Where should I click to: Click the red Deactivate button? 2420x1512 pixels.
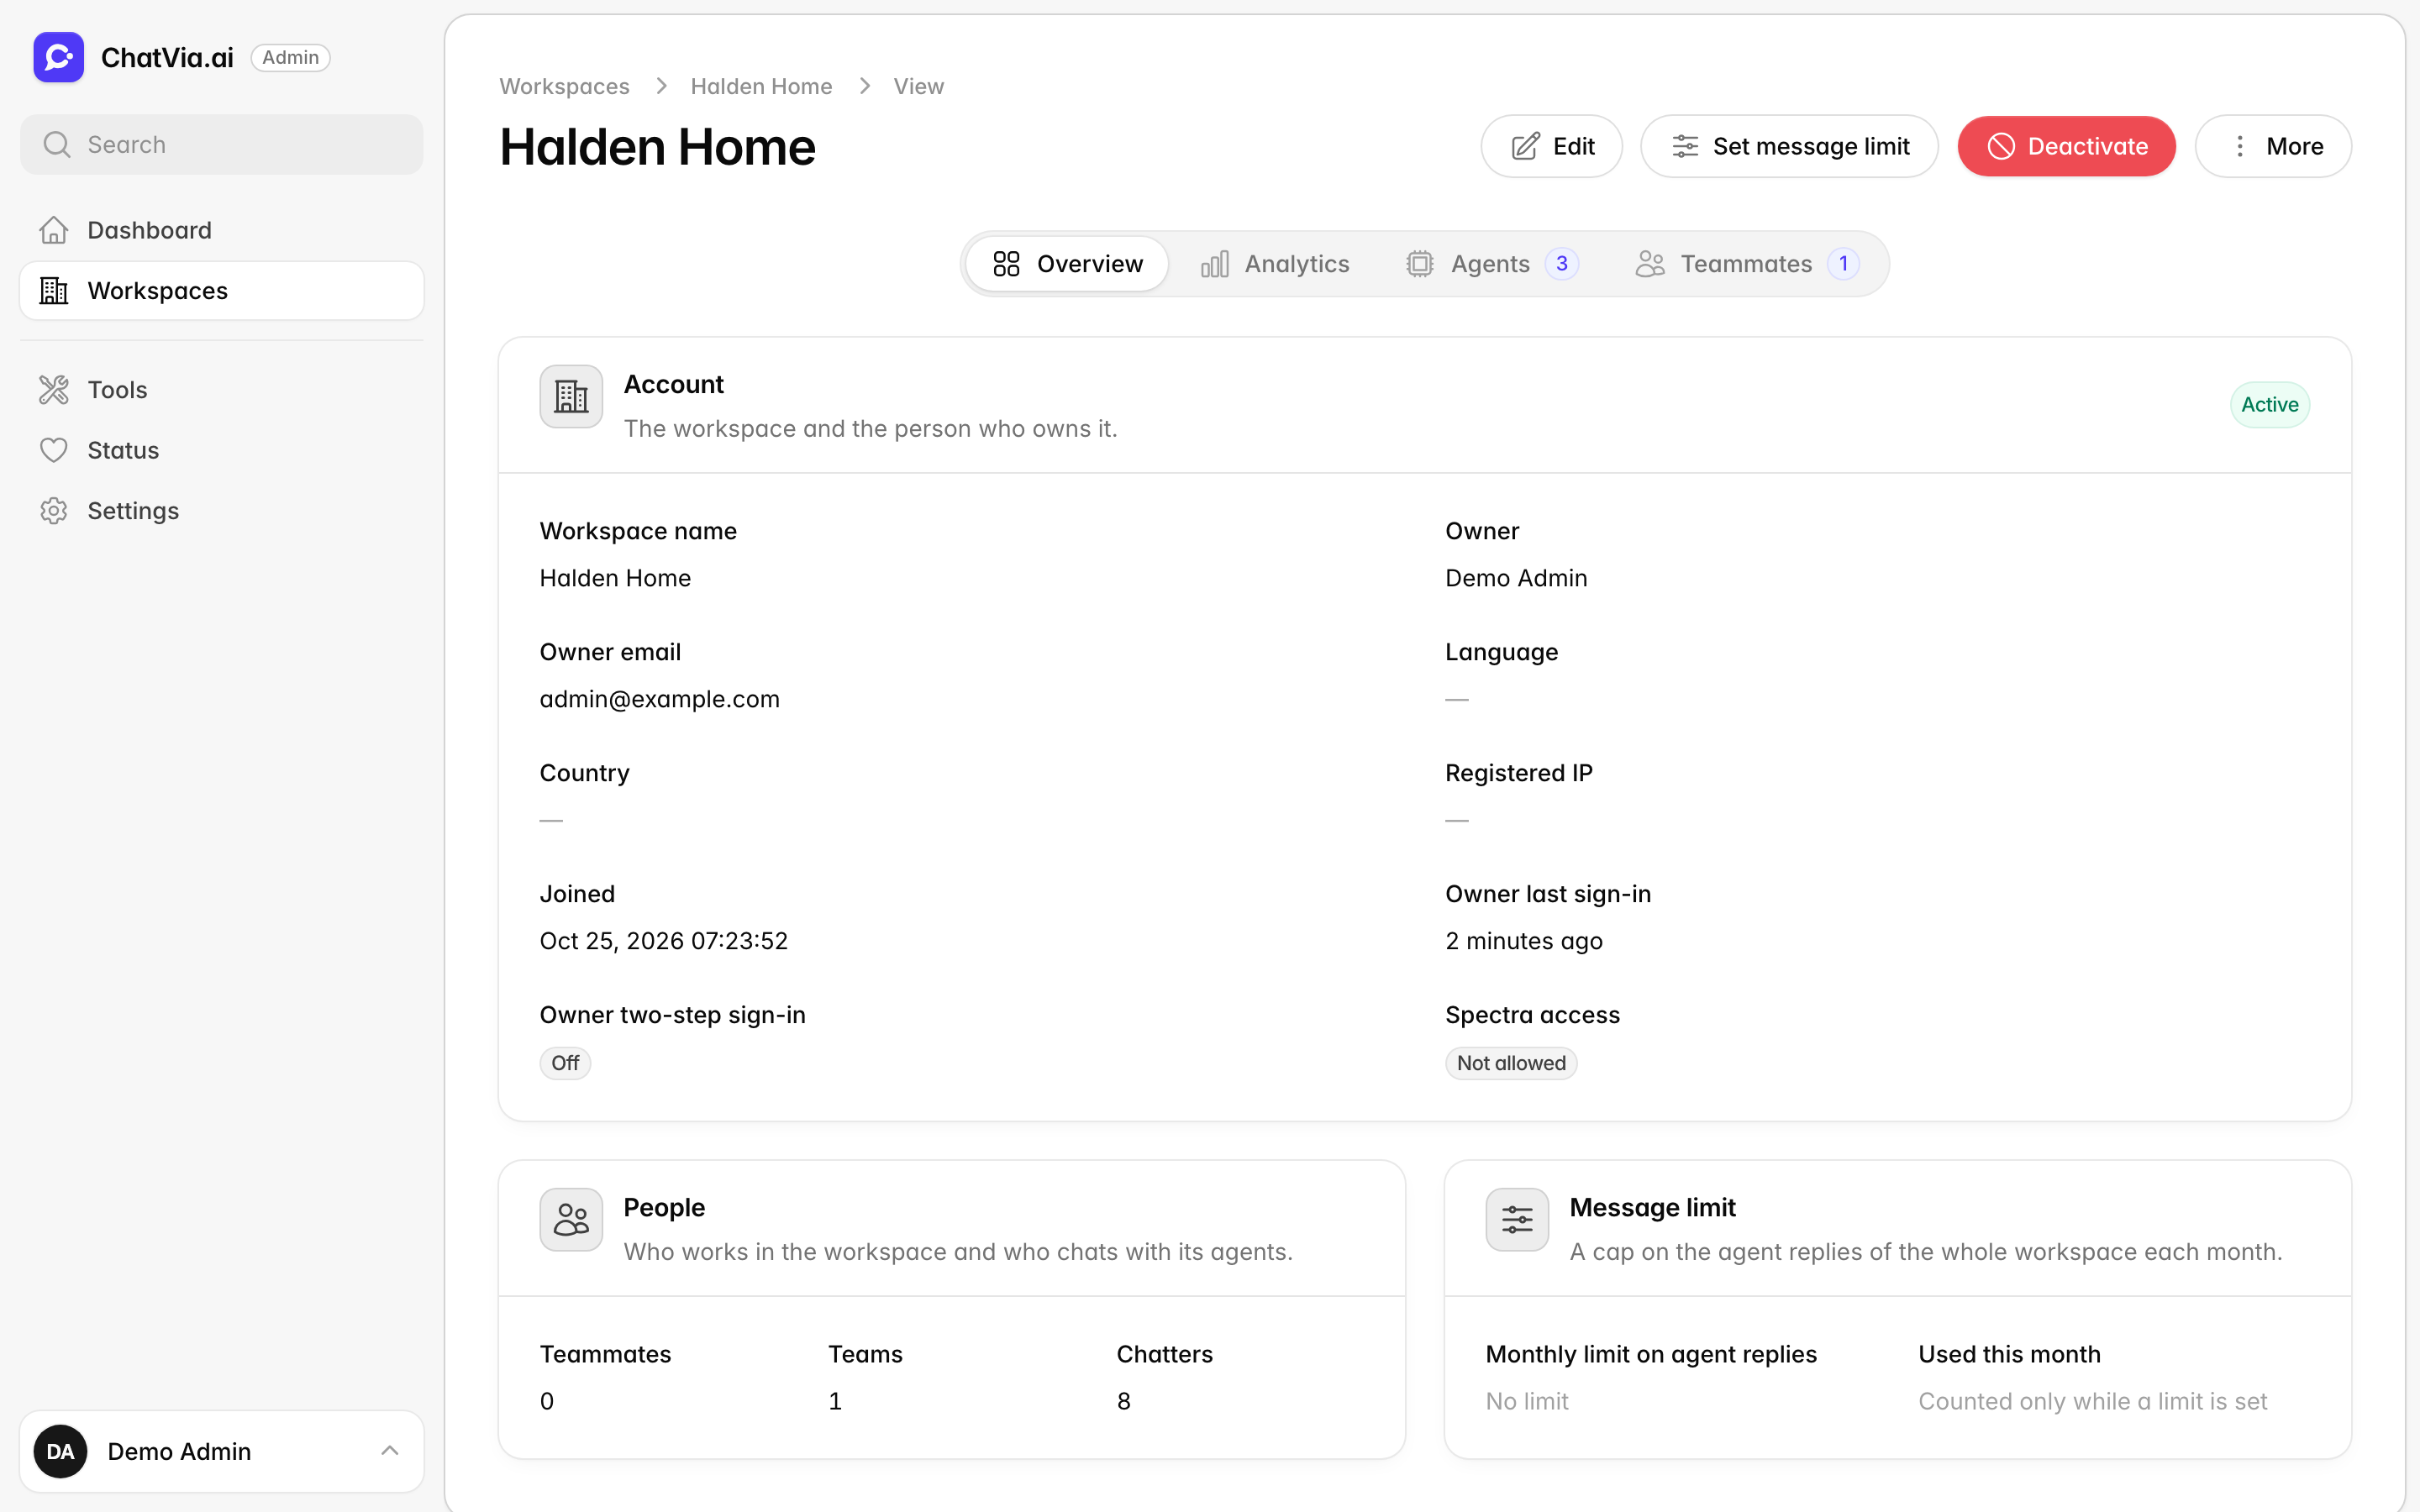2066,146
